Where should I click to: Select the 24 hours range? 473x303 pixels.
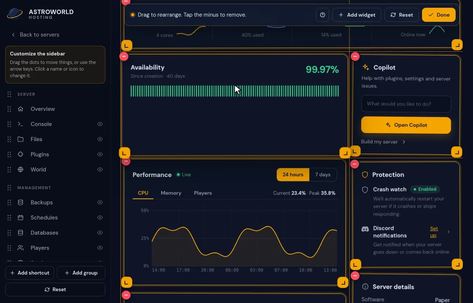293,175
